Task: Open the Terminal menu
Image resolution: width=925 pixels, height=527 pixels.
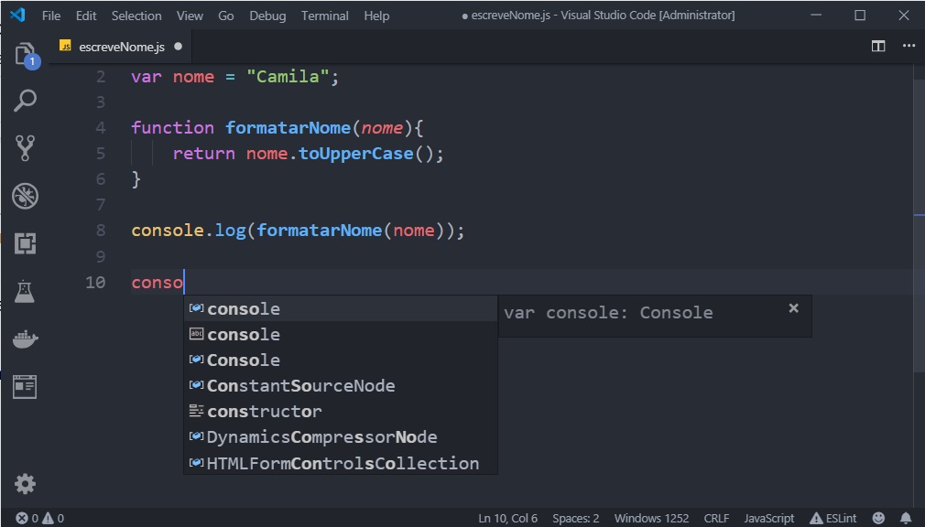Action: pos(325,16)
